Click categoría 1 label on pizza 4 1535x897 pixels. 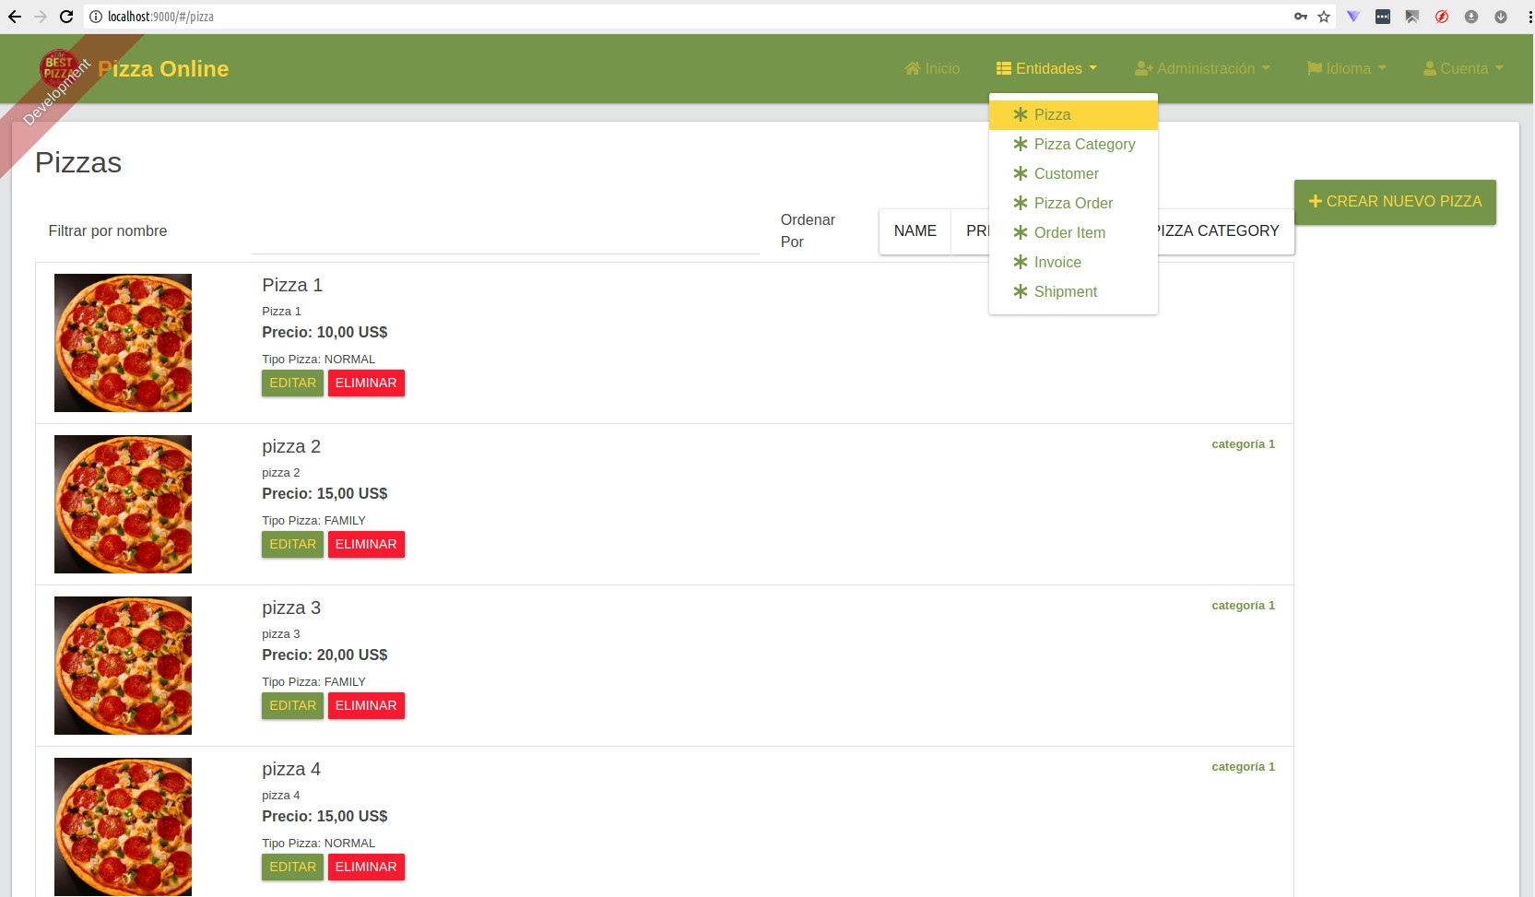pyautogui.click(x=1243, y=767)
